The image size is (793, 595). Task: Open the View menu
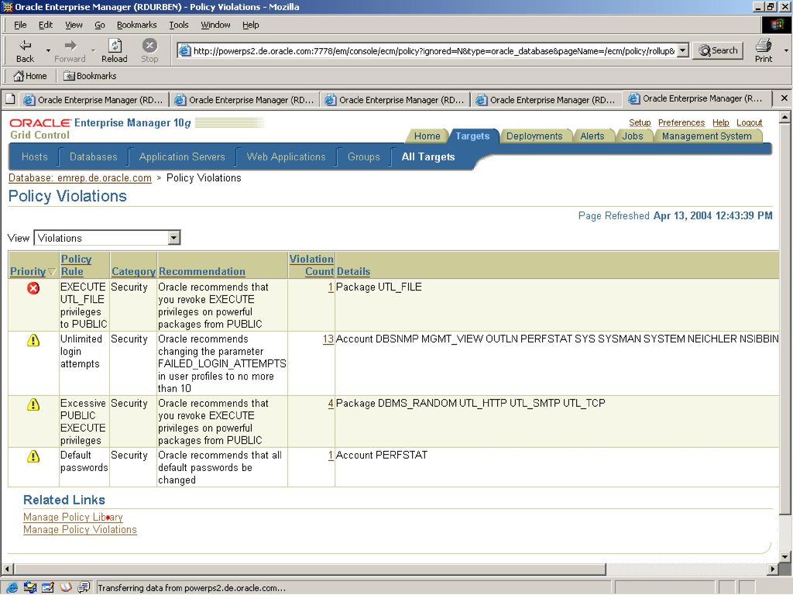point(74,25)
